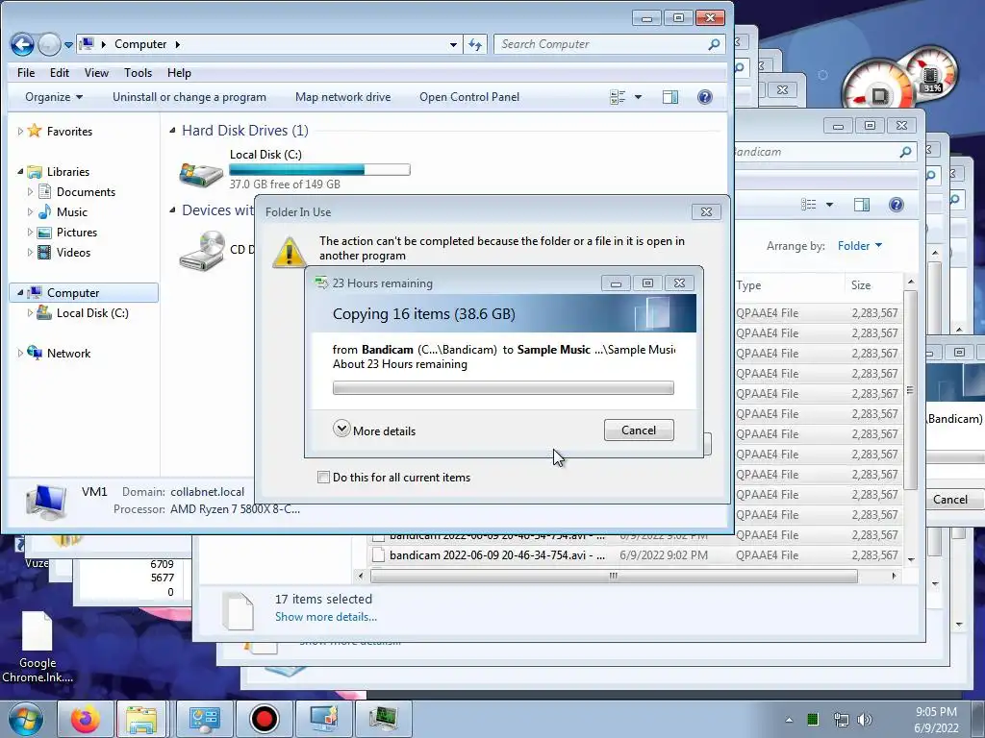Cancel the copying 16 items dialog
Screen dimensions: 985x738
pyautogui.click(x=639, y=430)
